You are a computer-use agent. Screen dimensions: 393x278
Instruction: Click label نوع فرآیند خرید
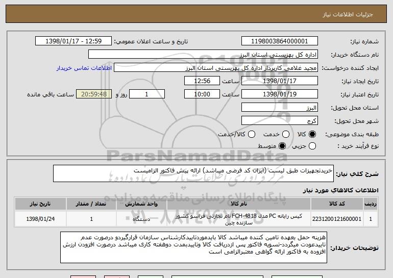click(x=358, y=146)
